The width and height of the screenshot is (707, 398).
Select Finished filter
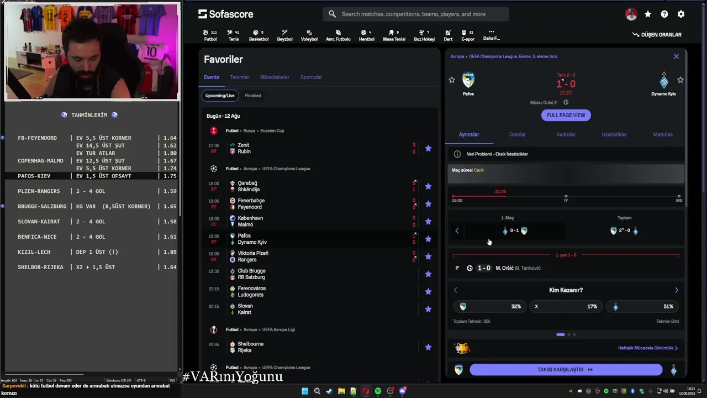click(x=253, y=96)
